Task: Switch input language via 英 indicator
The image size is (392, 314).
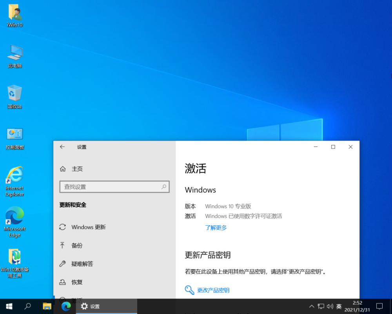Action: (339, 306)
